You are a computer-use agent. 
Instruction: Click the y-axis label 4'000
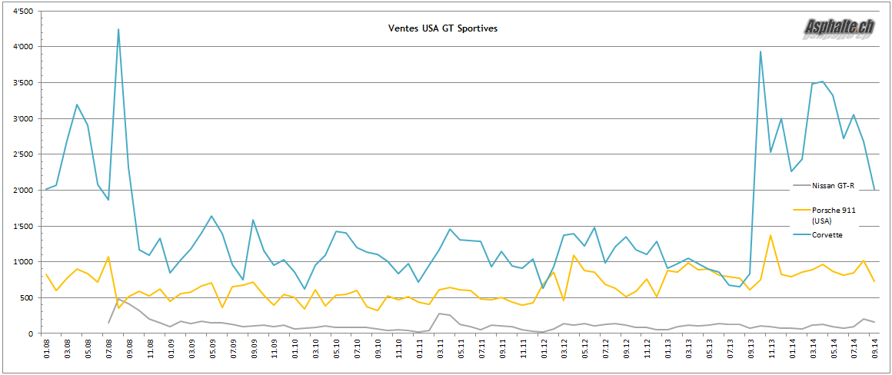[25, 47]
